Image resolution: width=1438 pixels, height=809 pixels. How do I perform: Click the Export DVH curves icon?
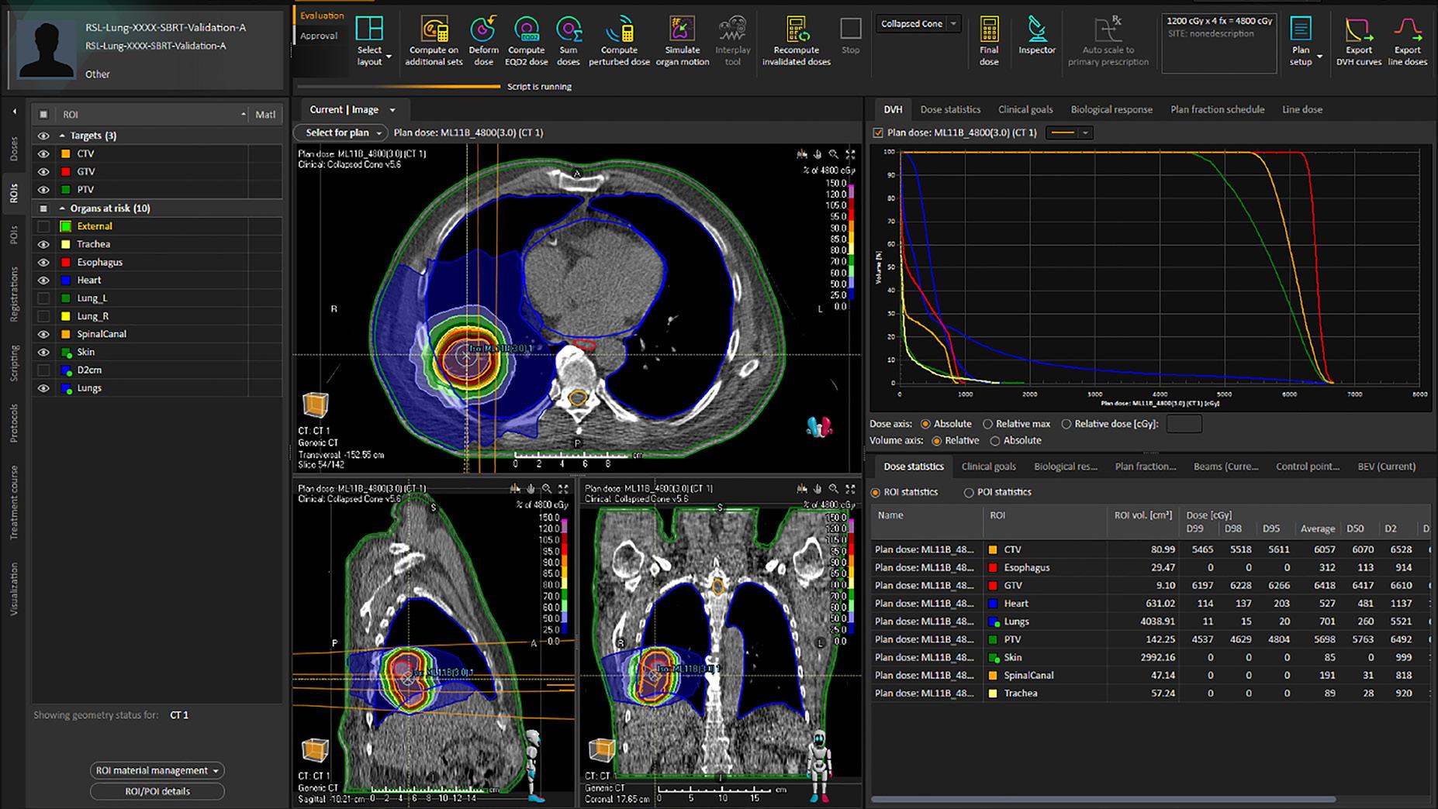point(1358,31)
